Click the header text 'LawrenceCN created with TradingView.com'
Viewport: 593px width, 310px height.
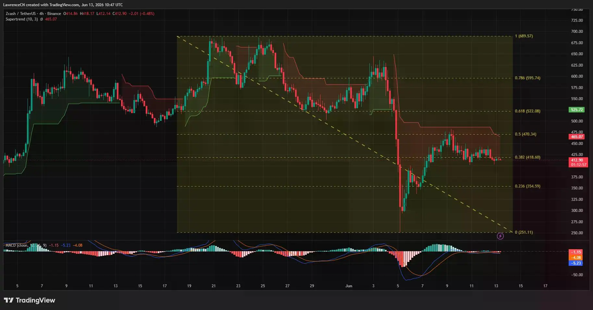[x=41, y=5]
